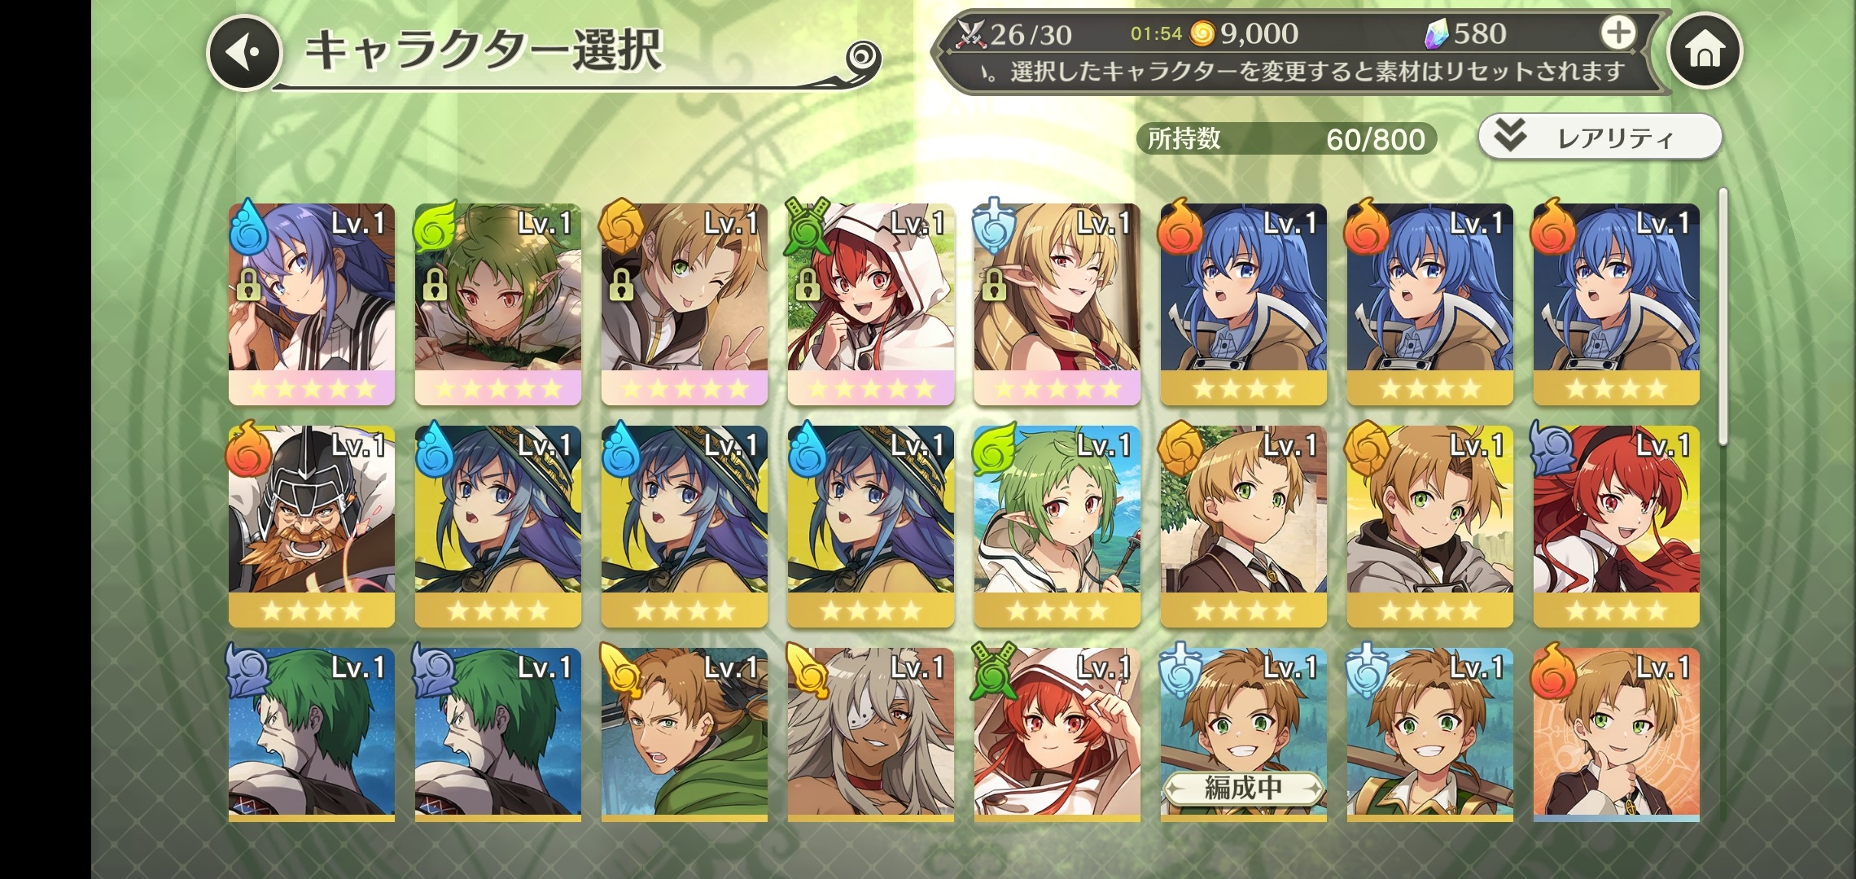Select the character marked 編成中
1856x879 pixels.
(x=1243, y=735)
